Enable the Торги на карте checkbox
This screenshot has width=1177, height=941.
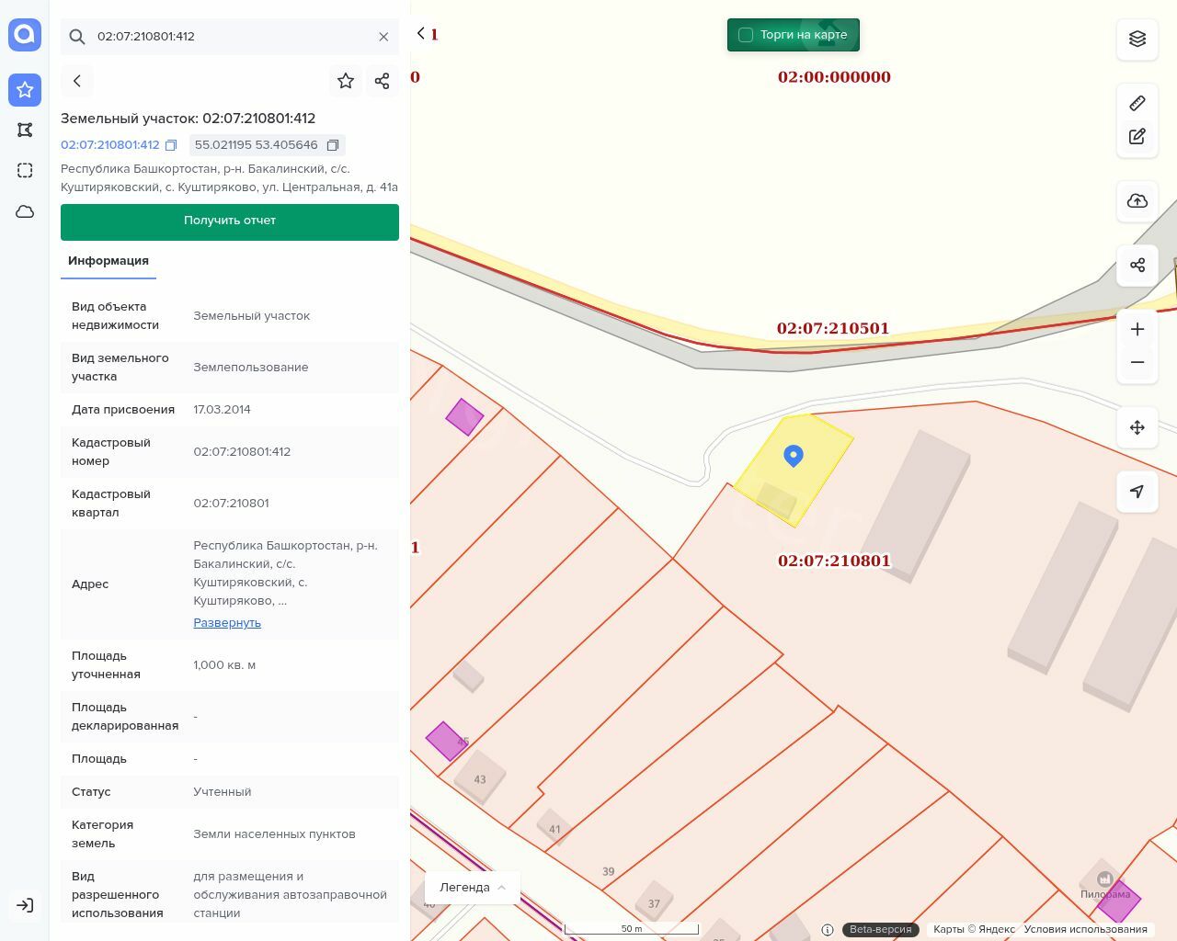pos(746,35)
